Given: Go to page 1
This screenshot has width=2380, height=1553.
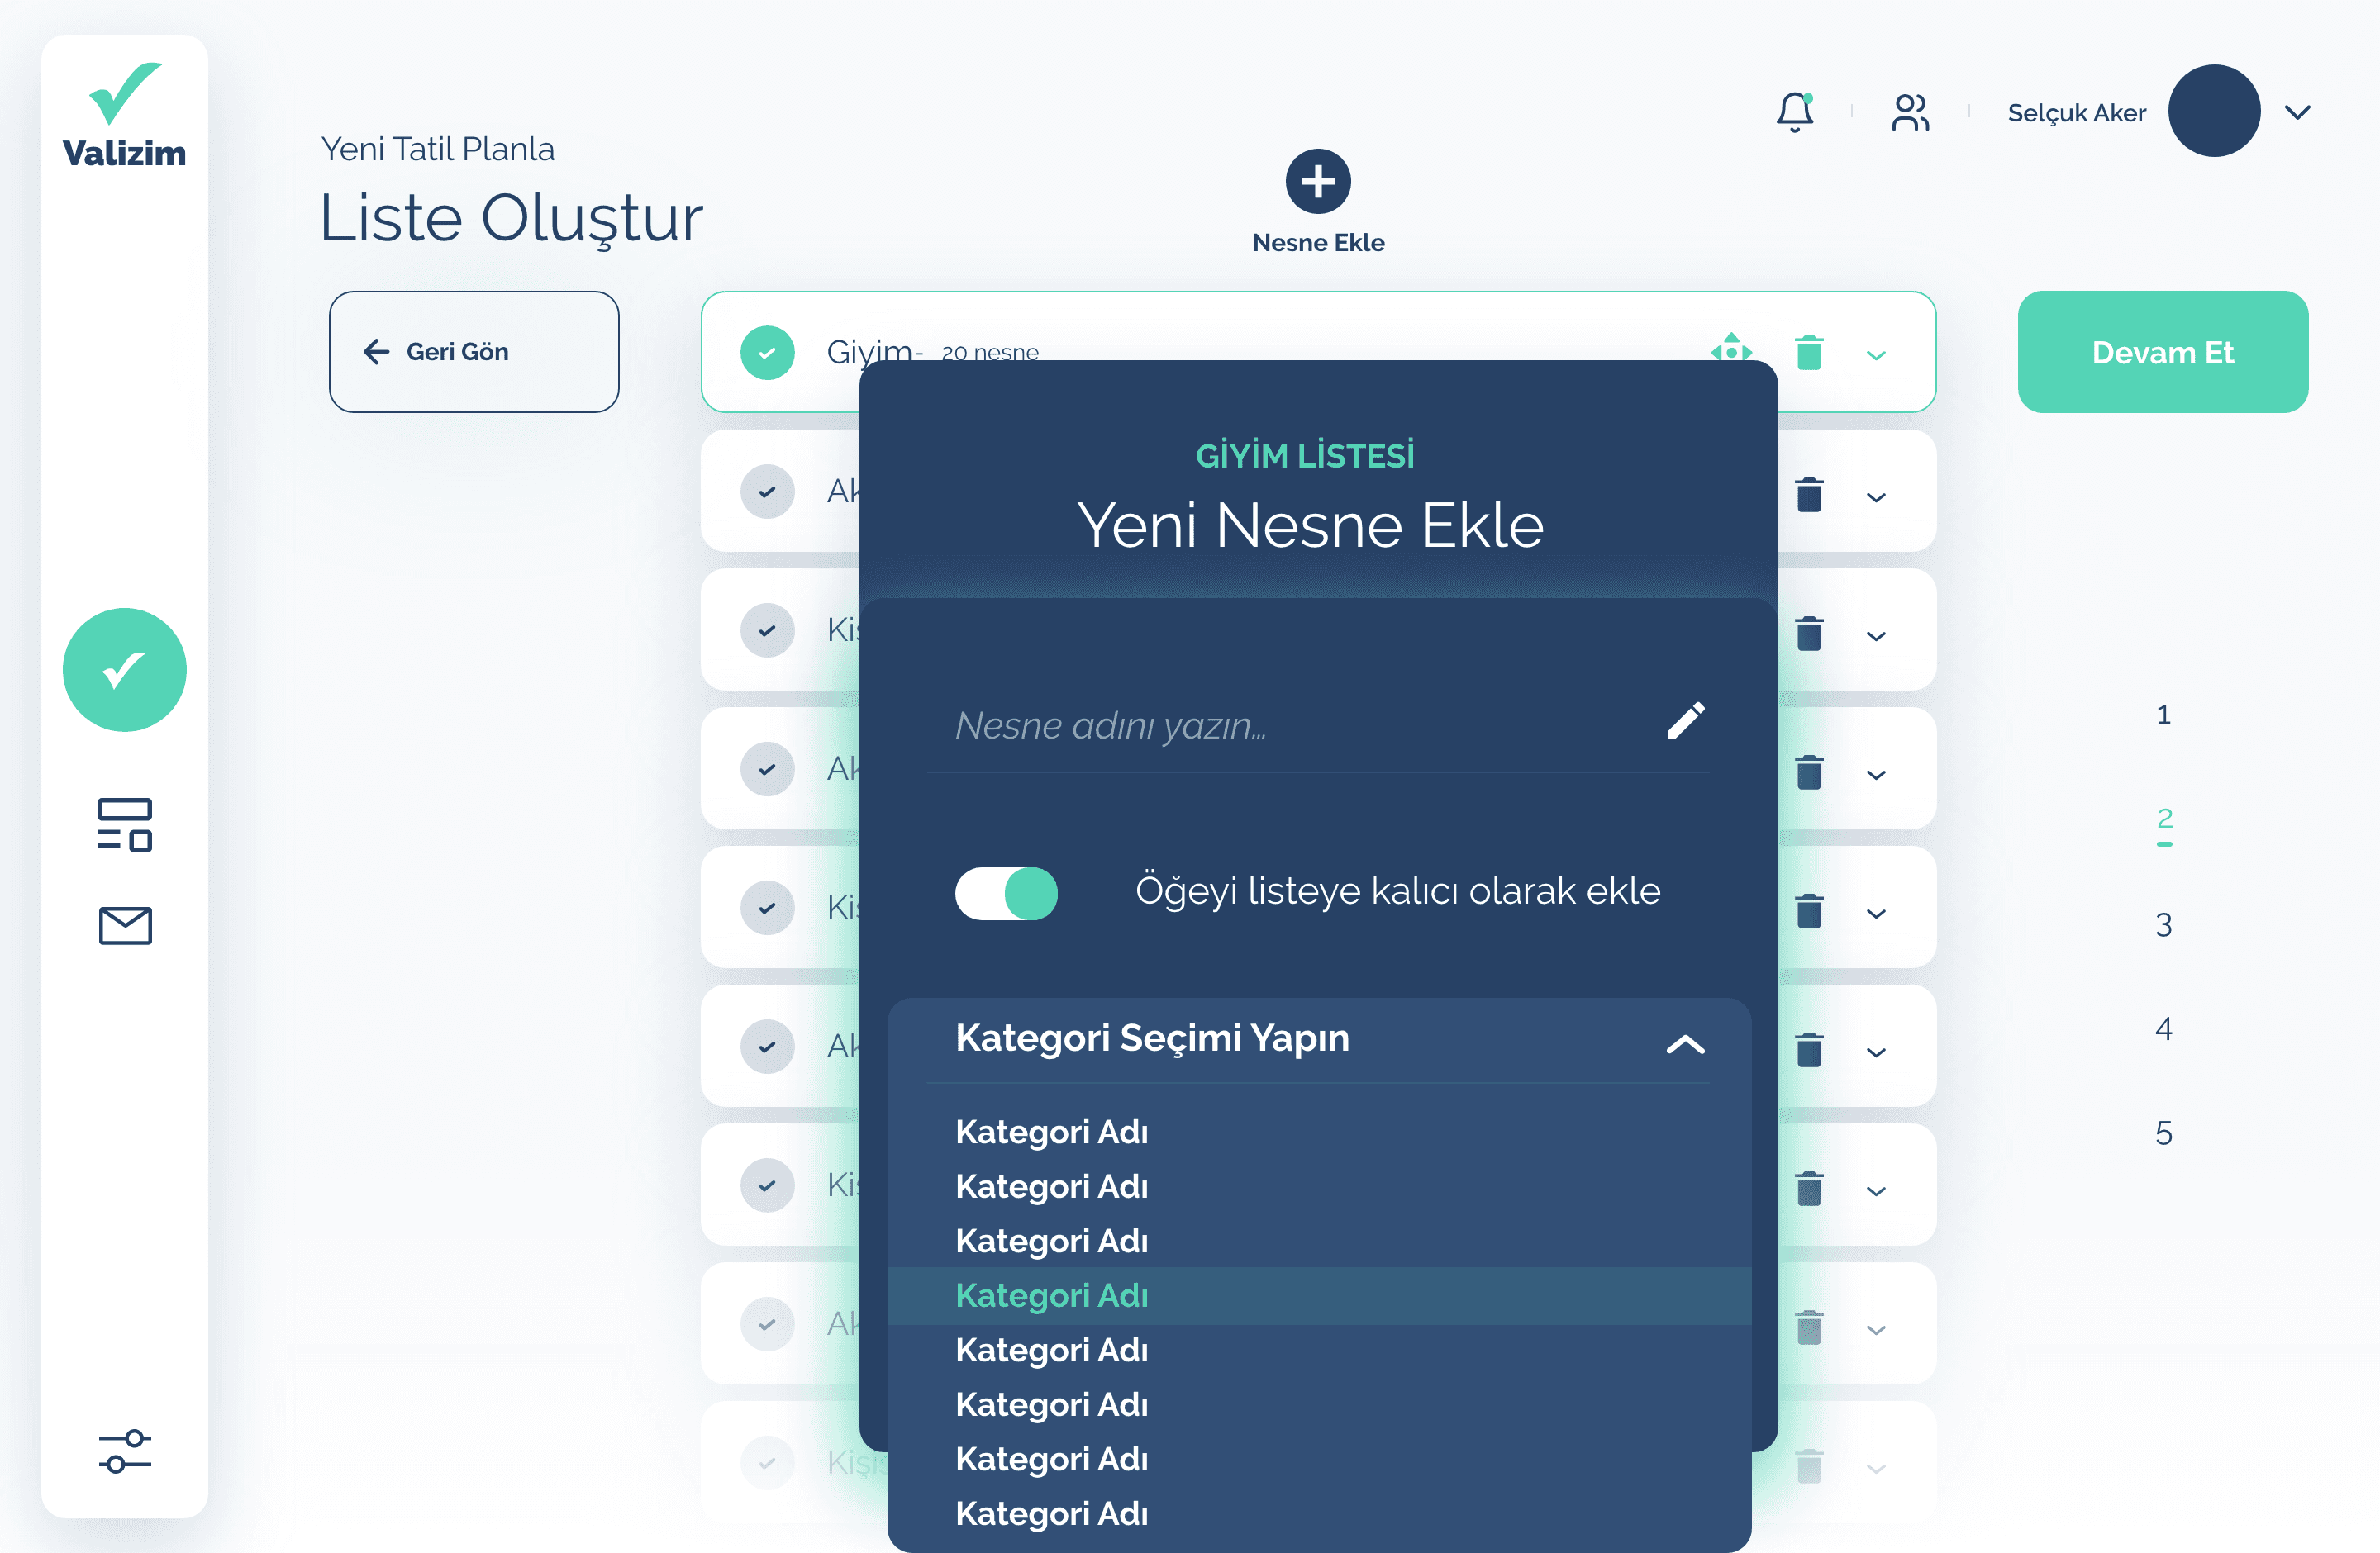Looking at the screenshot, I should click(2164, 715).
